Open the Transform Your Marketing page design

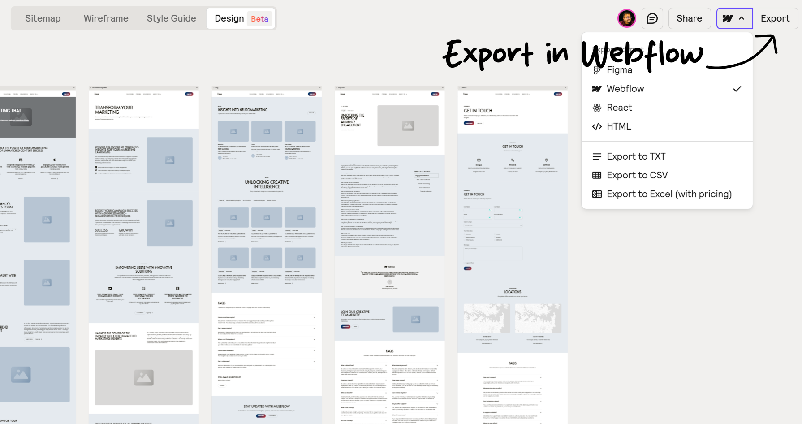click(144, 255)
